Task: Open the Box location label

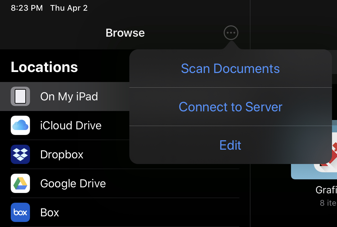Action: (x=50, y=213)
